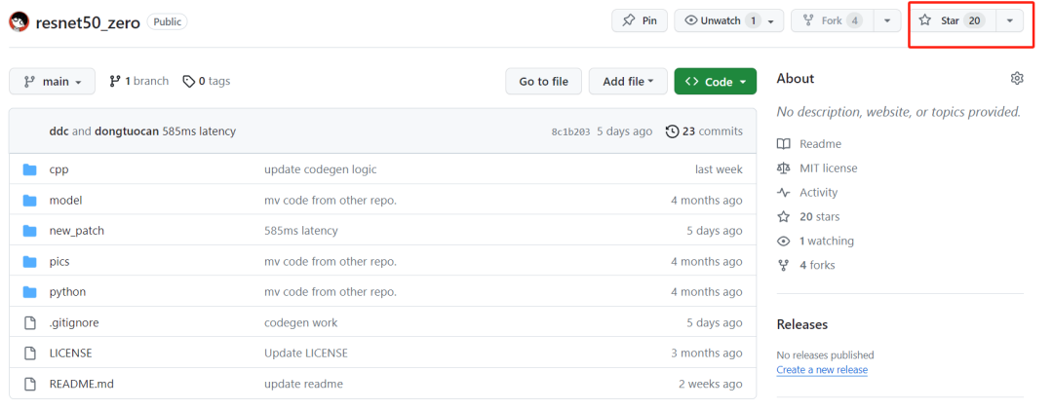Viewport: 1053px width, 409px height.
Task: Click the LICENSE file icon
Action: (29, 353)
